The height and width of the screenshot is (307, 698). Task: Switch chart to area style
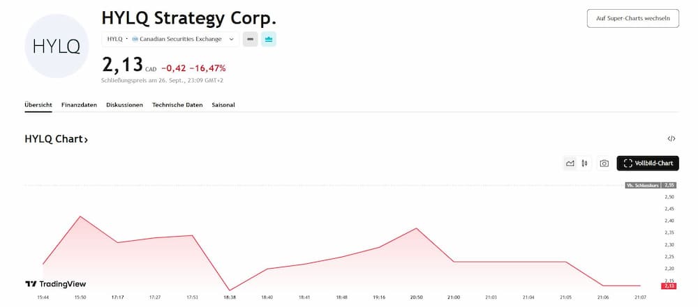(570, 163)
